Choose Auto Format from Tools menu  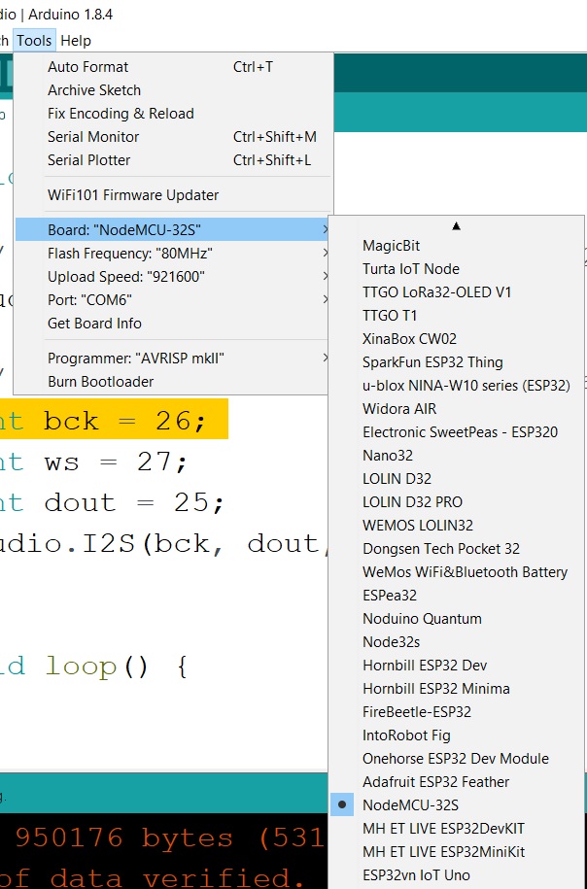172,67
